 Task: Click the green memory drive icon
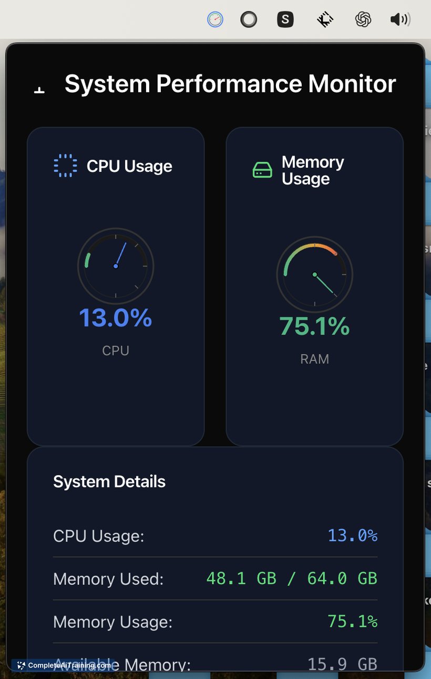tap(262, 170)
